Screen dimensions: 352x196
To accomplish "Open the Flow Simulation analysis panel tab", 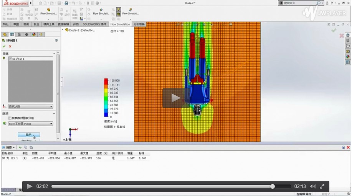I will 41,34.
